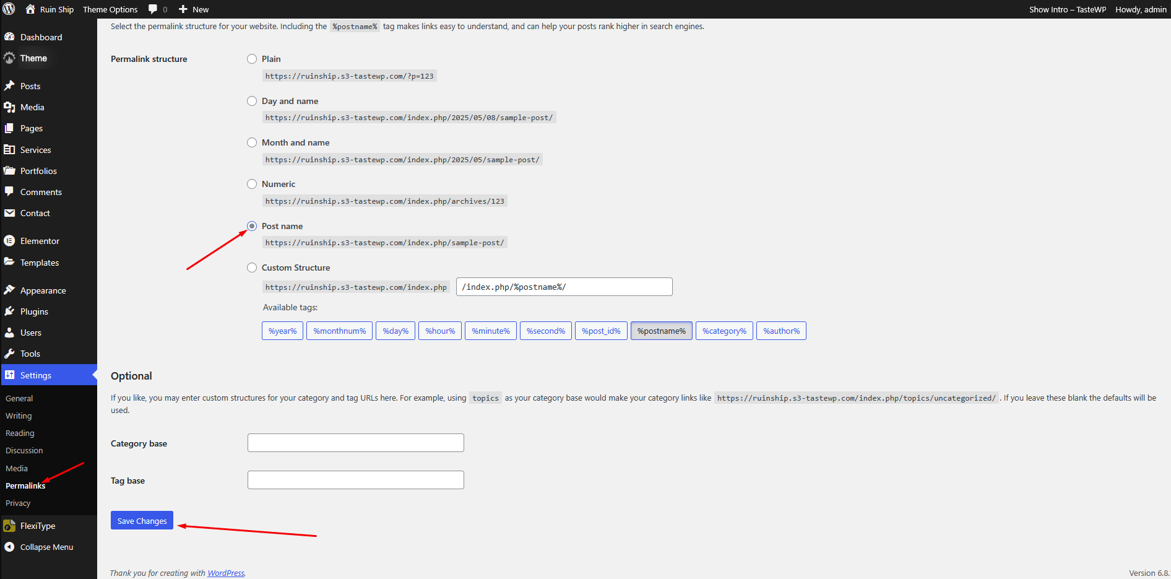Image resolution: width=1171 pixels, height=579 pixels.
Task: Click the Show Intro – TasteWP link
Action: pyautogui.click(x=1068, y=9)
